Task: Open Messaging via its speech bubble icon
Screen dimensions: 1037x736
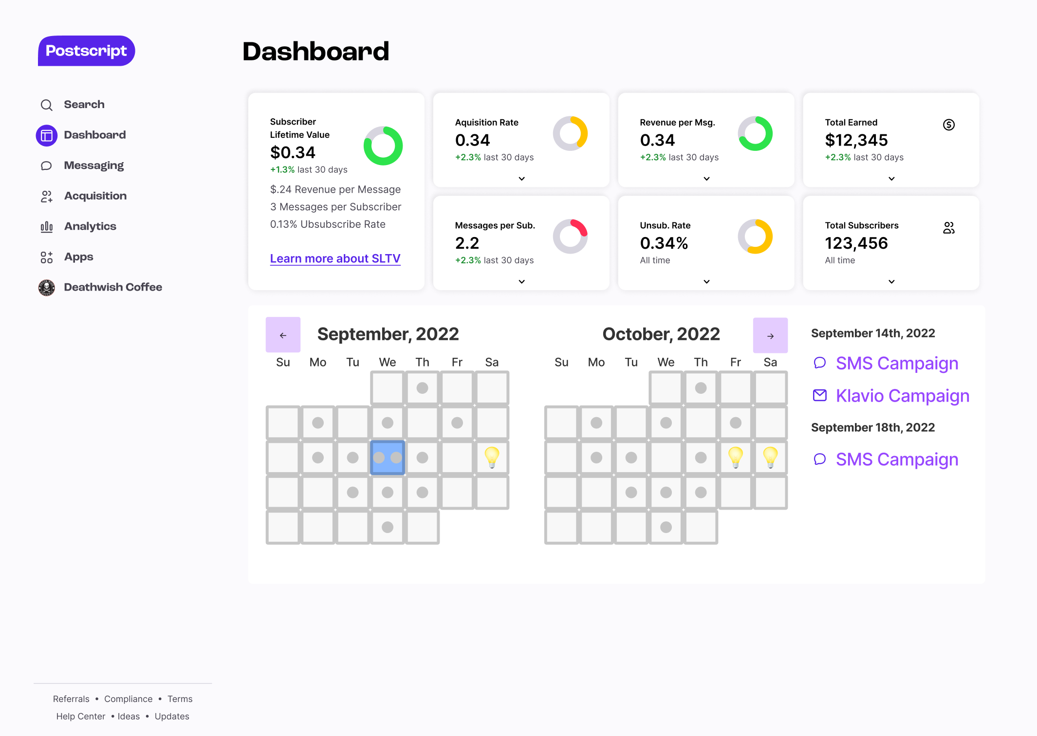Action: [47, 166]
